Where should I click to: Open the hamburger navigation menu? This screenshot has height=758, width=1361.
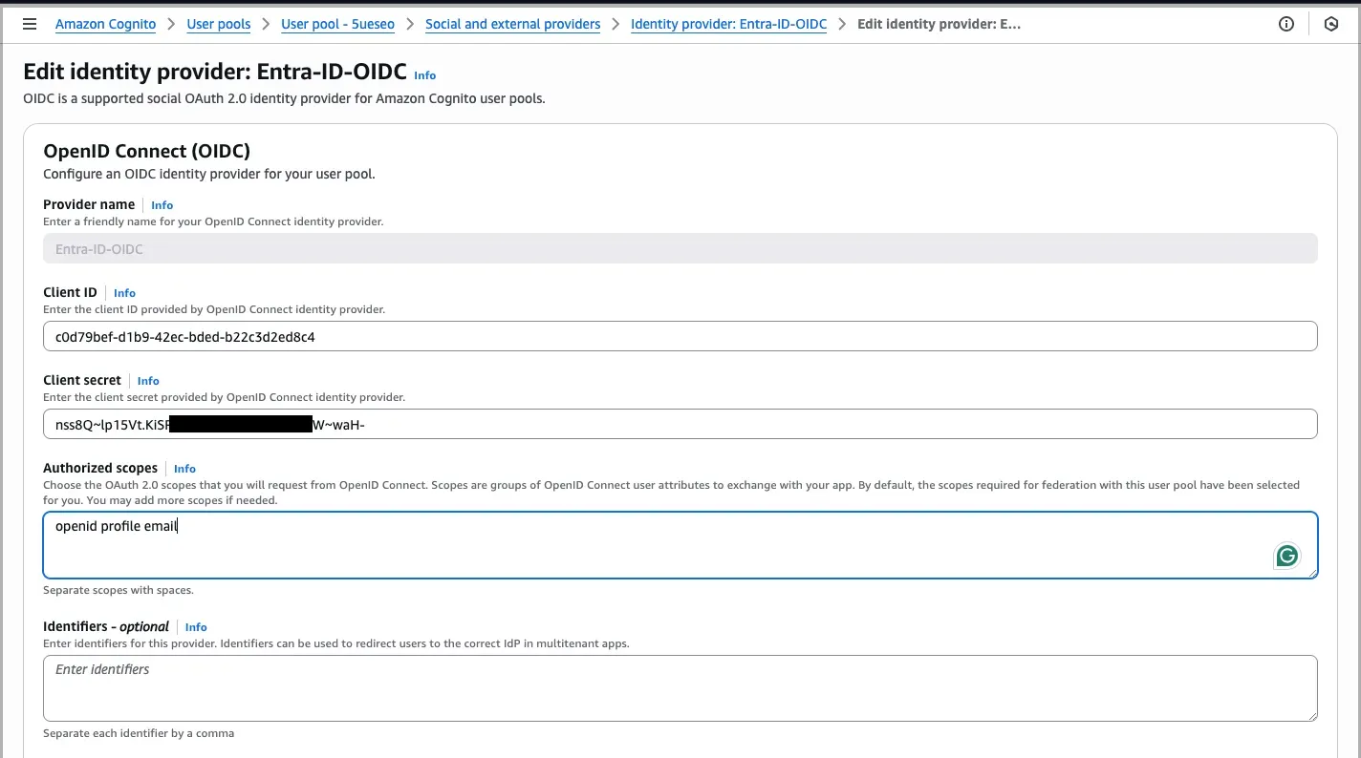(x=29, y=24)
